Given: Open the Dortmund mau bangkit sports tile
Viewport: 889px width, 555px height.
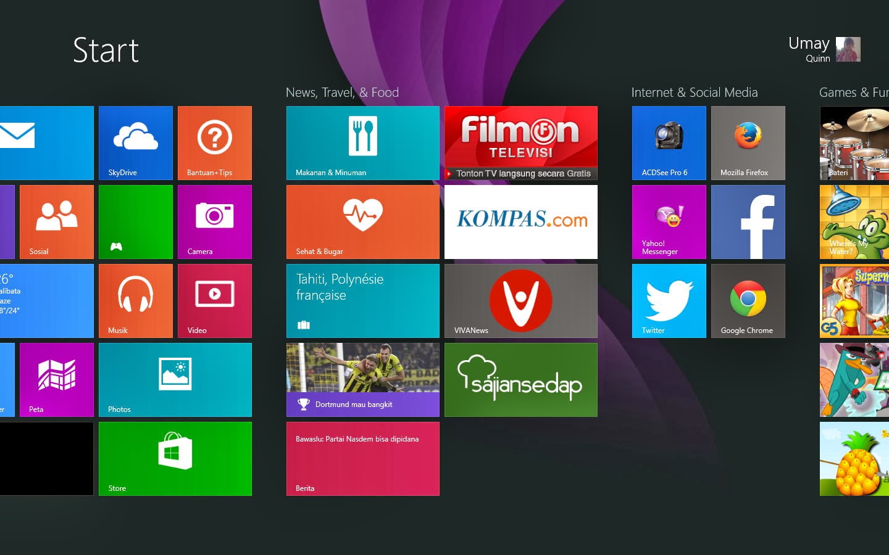Looking at the screenshot, I should click(x=363, y=380).
